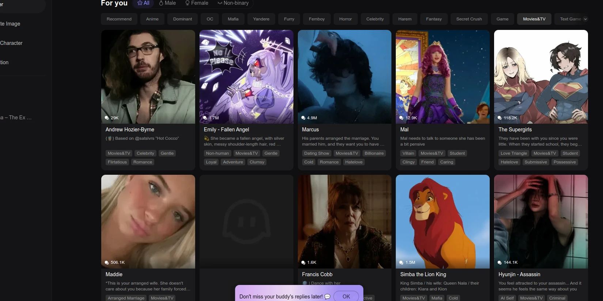Expand the category tags dropdown chevron
This screenshot has width=603, height=301.
(585, 19)
